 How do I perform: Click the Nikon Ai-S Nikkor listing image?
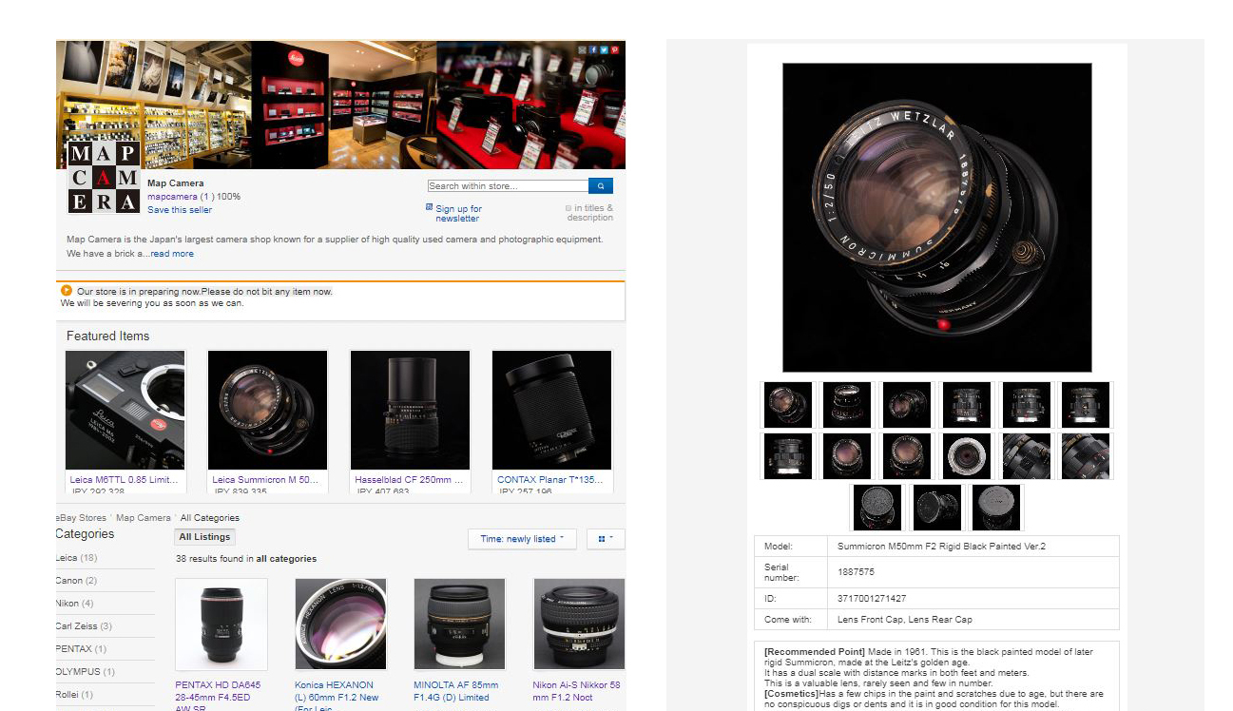(579, 625)
